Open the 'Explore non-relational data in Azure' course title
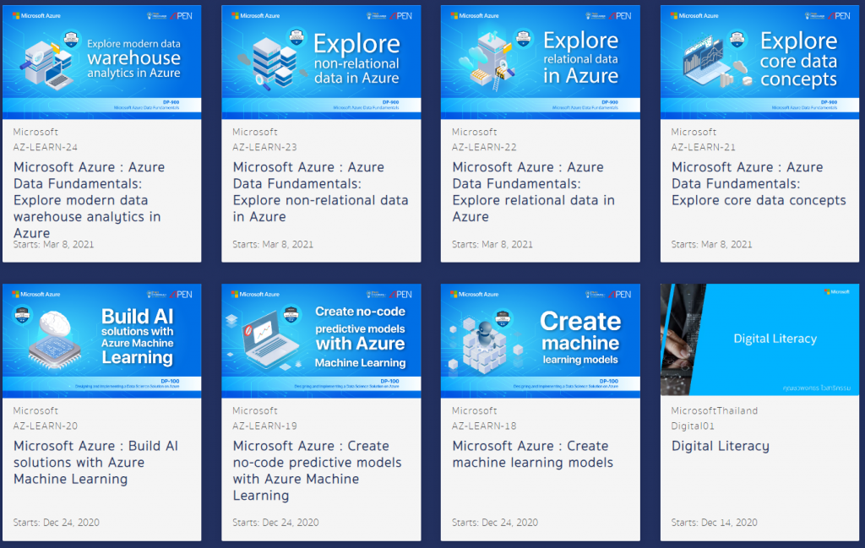Viewport: 865px width, 548px height. pos(320,192)
